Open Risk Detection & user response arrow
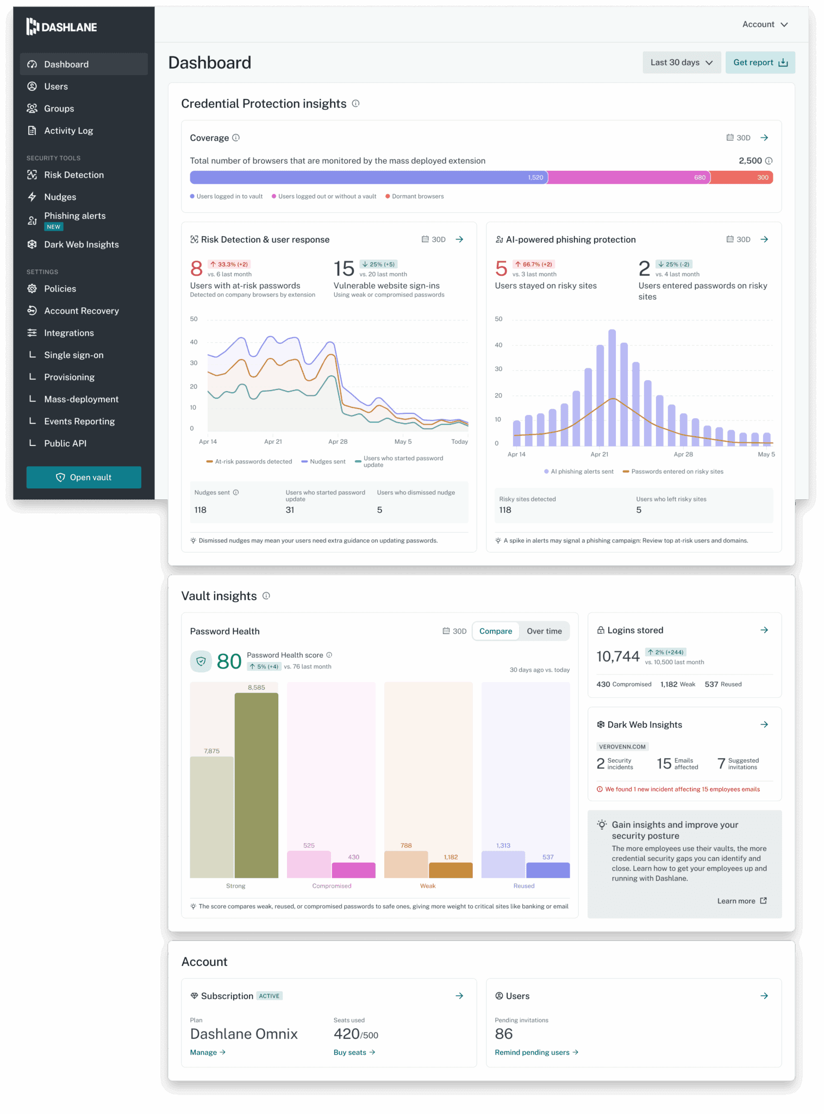Viewport: 824px width, 1114px height. point(459,239)
